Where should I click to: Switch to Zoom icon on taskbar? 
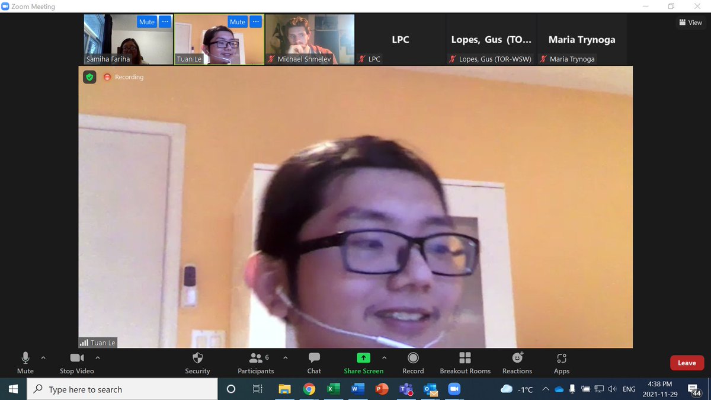pyautogui.click(x=454, y=389)
